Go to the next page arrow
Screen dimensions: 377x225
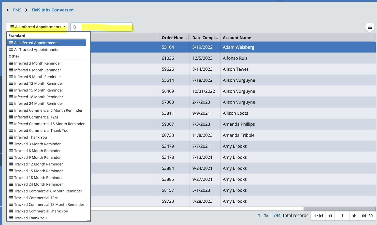pyautogui.click(x=354, y=216)
